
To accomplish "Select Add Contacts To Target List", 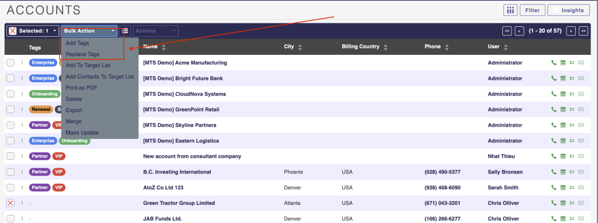I will (x=100, y=76).
